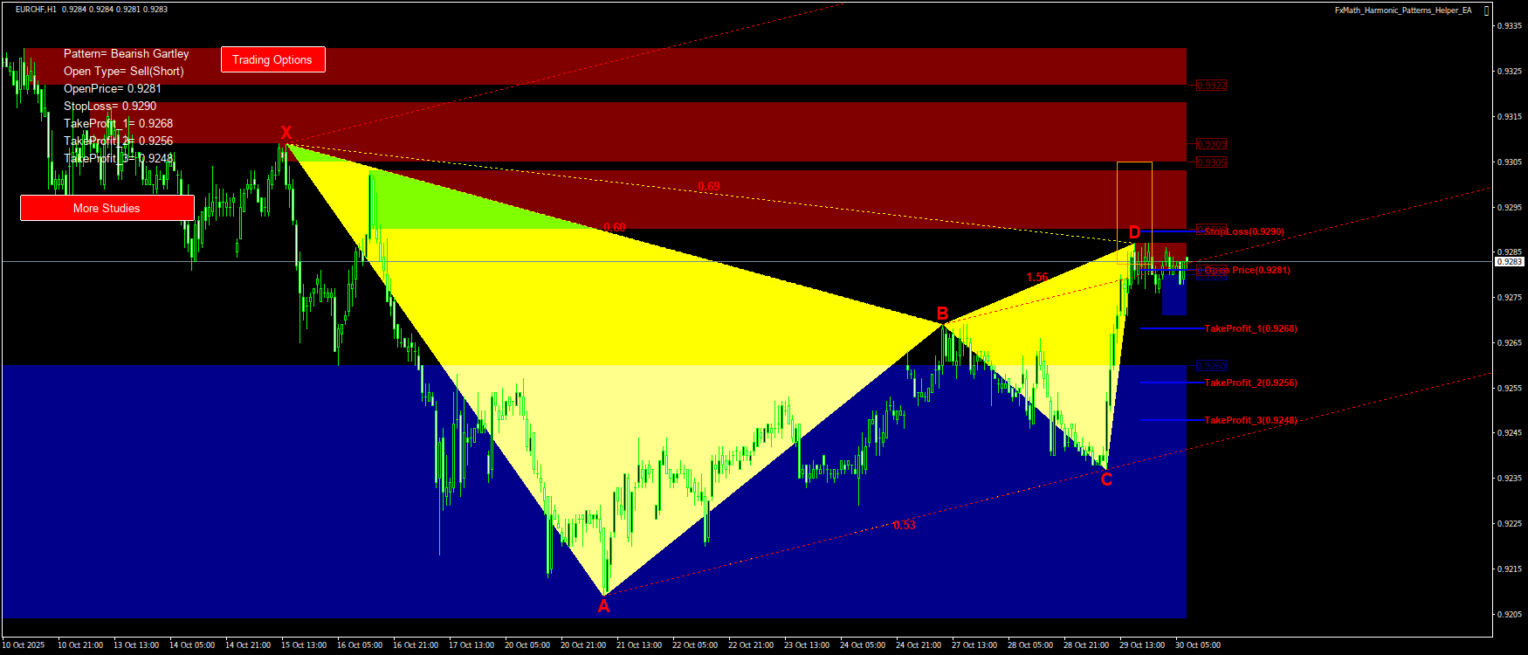Click the TakeProfit_1(0.9268) level label
This screenshot has width=1528, height=655.
pos(1250,328)
